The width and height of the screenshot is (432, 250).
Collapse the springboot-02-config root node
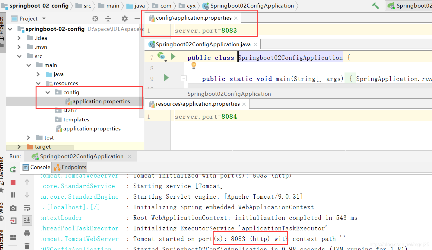(10, 29)
